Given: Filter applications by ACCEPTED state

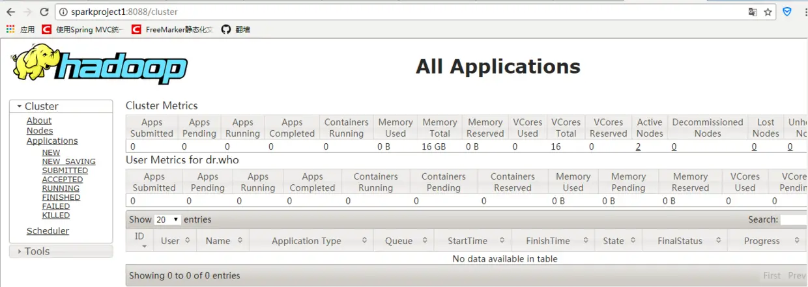Looking at the screenshot, I should 63,180.
